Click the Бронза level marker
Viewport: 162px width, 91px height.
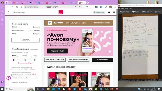[13, 60]
